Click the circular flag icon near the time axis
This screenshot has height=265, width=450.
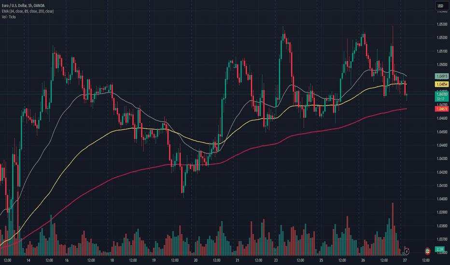[x=427, y=251]
